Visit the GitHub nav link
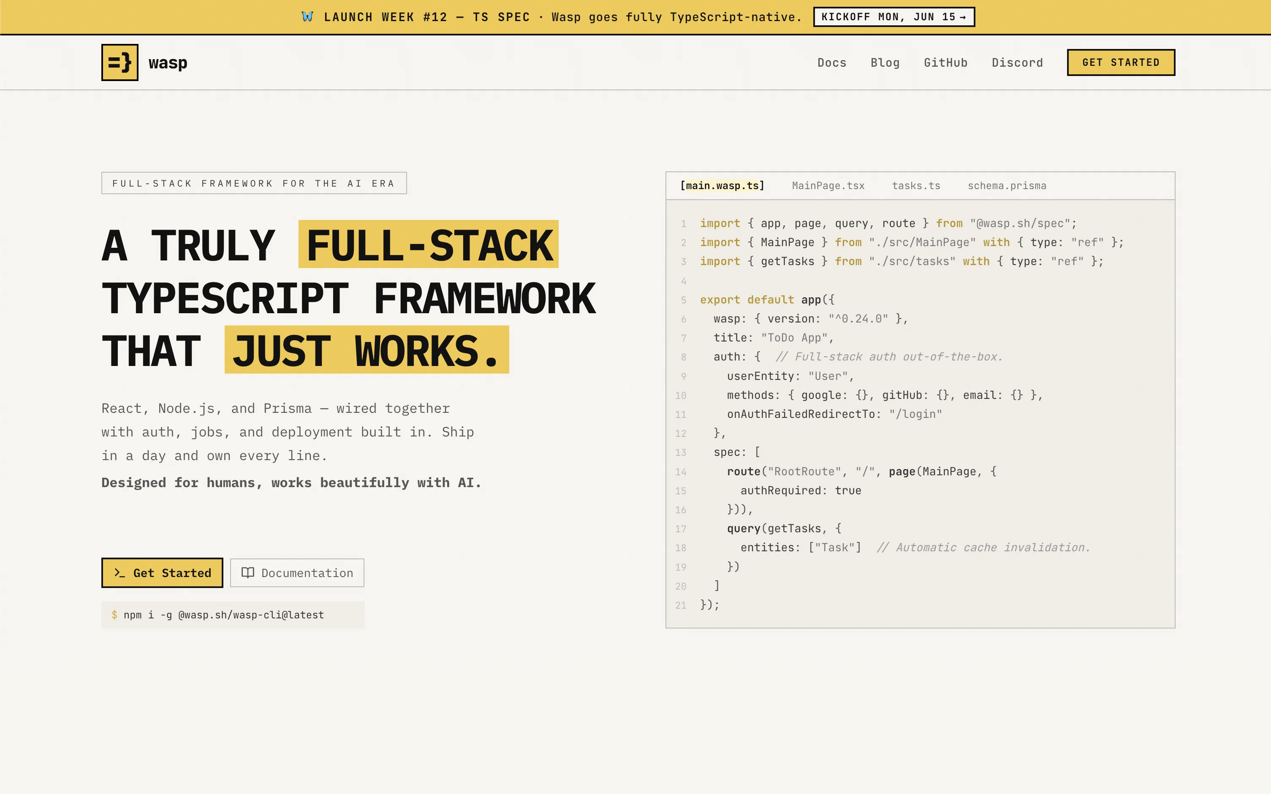Image resolution: width=1271 pixels, height=794 pixels. [945, 62]
